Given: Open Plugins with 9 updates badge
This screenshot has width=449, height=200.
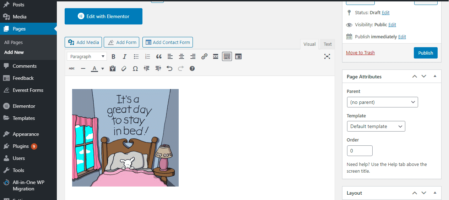Looking at the screenshot, I should pos(28,146).
